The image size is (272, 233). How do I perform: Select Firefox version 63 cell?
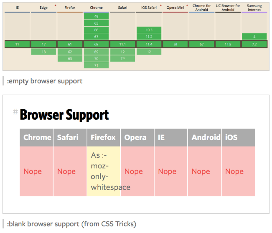pos(70,58)
